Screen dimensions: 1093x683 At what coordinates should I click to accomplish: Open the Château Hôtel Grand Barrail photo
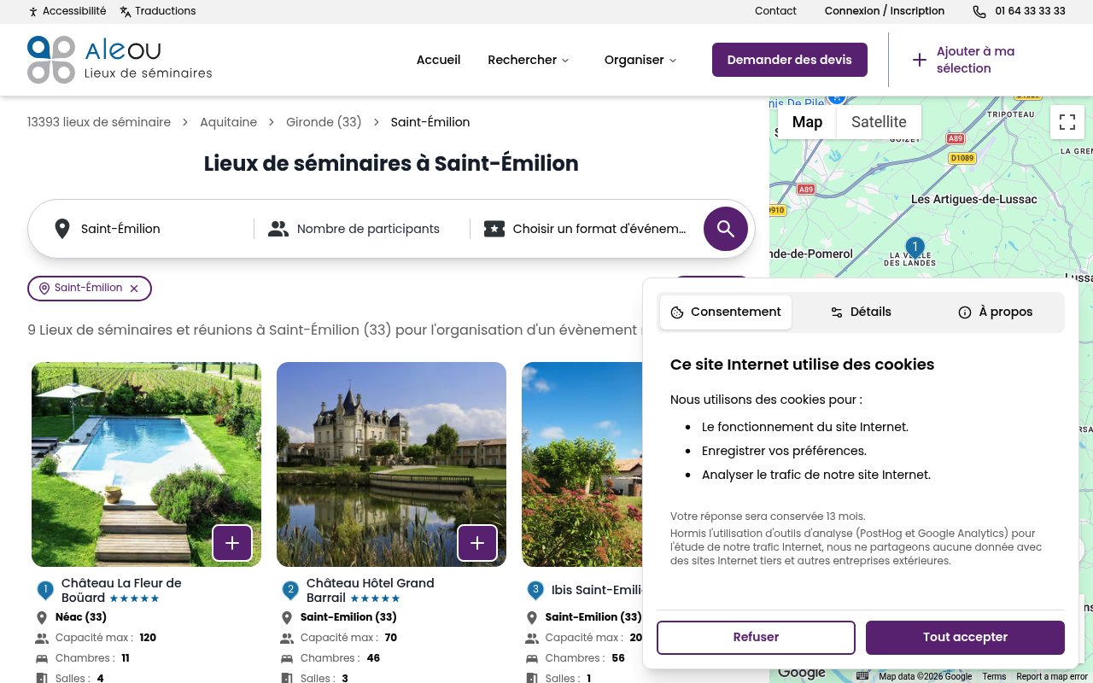coord(391,464)
